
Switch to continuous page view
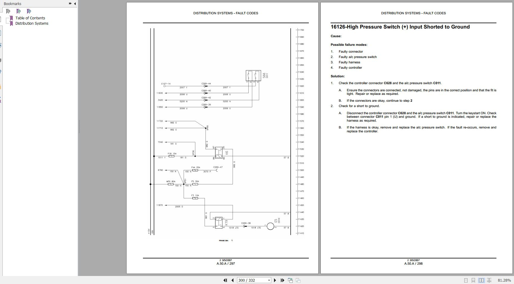click(x=473, y=280)
